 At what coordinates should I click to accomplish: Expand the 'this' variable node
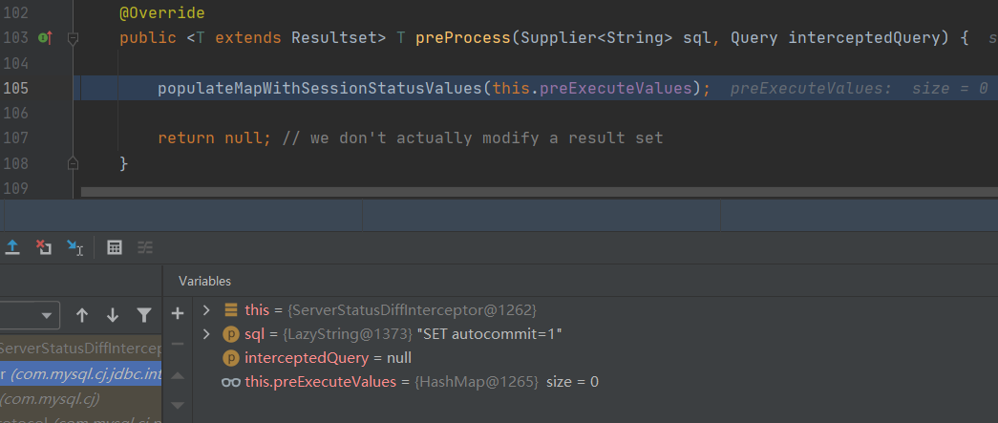(x=206, y=310)
